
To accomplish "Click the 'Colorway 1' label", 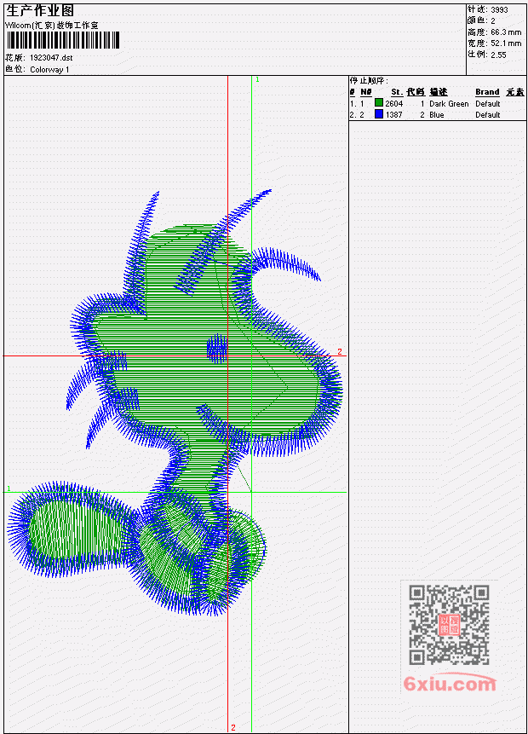I will point(49,69).
